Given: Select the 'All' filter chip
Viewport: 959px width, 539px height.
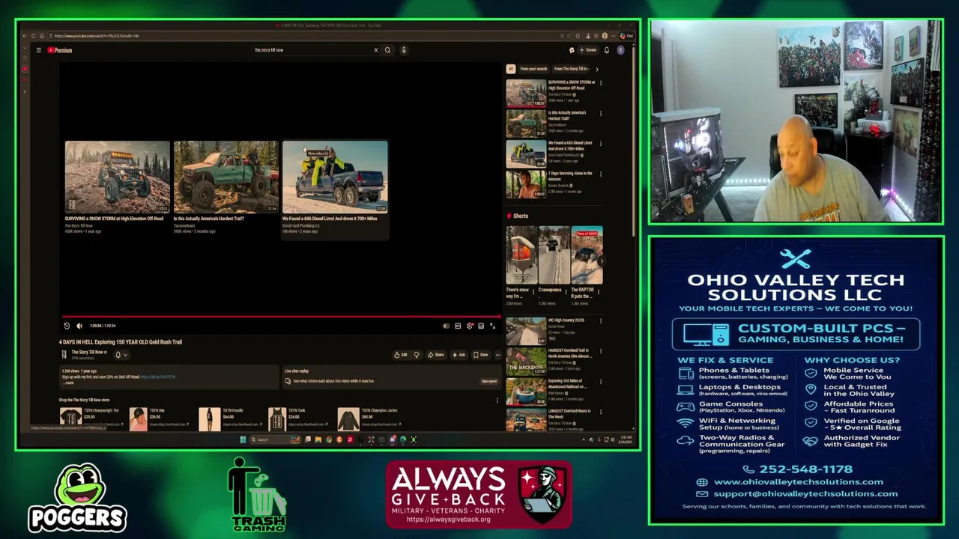Looking at the screenshot, I should pyautogui.click(x=511, y=69).
